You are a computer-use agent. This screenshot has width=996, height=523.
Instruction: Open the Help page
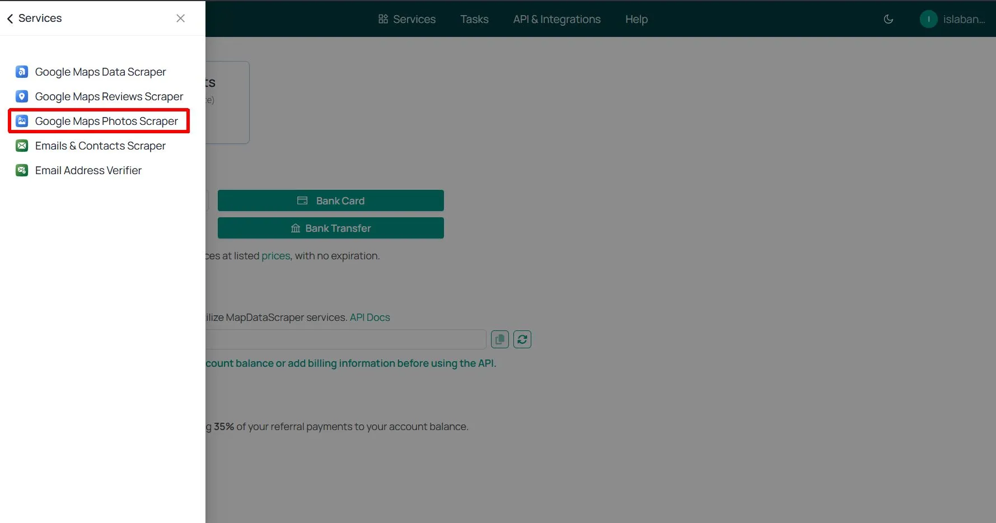coord(637,19)
